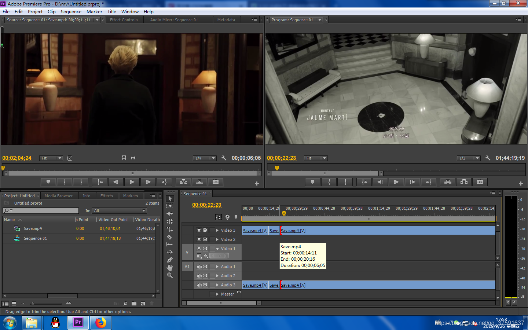Select the Slide tool
The image size is (528, 330).
coord(170,252)
